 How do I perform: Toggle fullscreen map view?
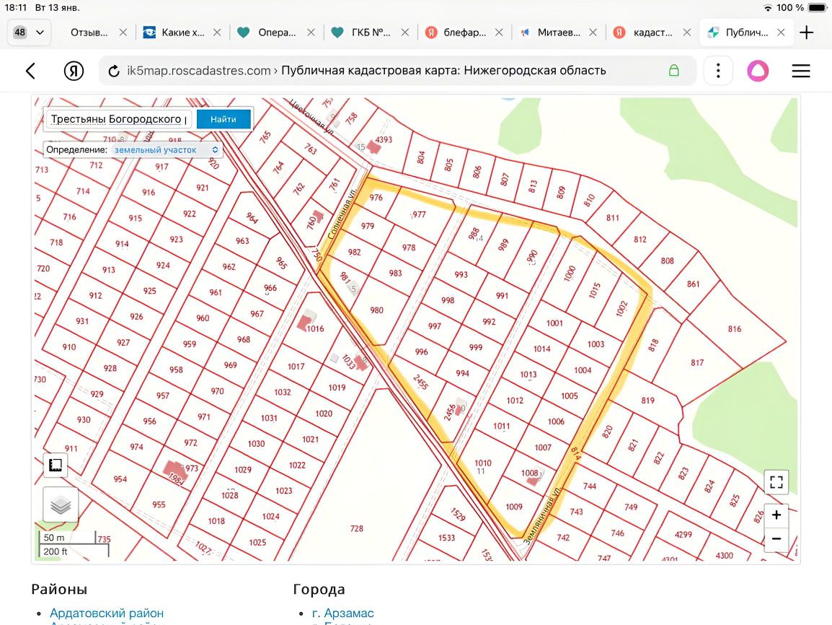[x=776, y=482]
